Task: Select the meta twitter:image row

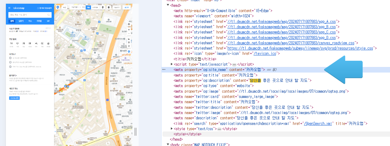Action: point(262,113)
